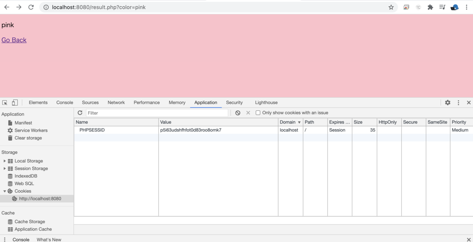
Task: Click the Go Back link
Action: click(14, 40)
